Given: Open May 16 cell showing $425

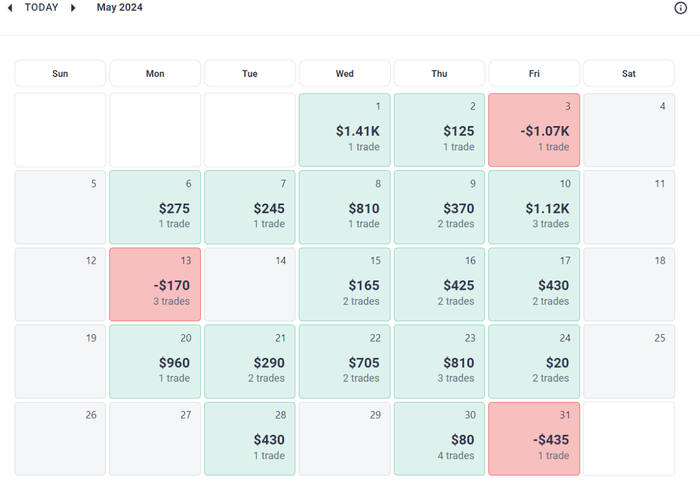Looking at the screenshot, I should 440,285.
